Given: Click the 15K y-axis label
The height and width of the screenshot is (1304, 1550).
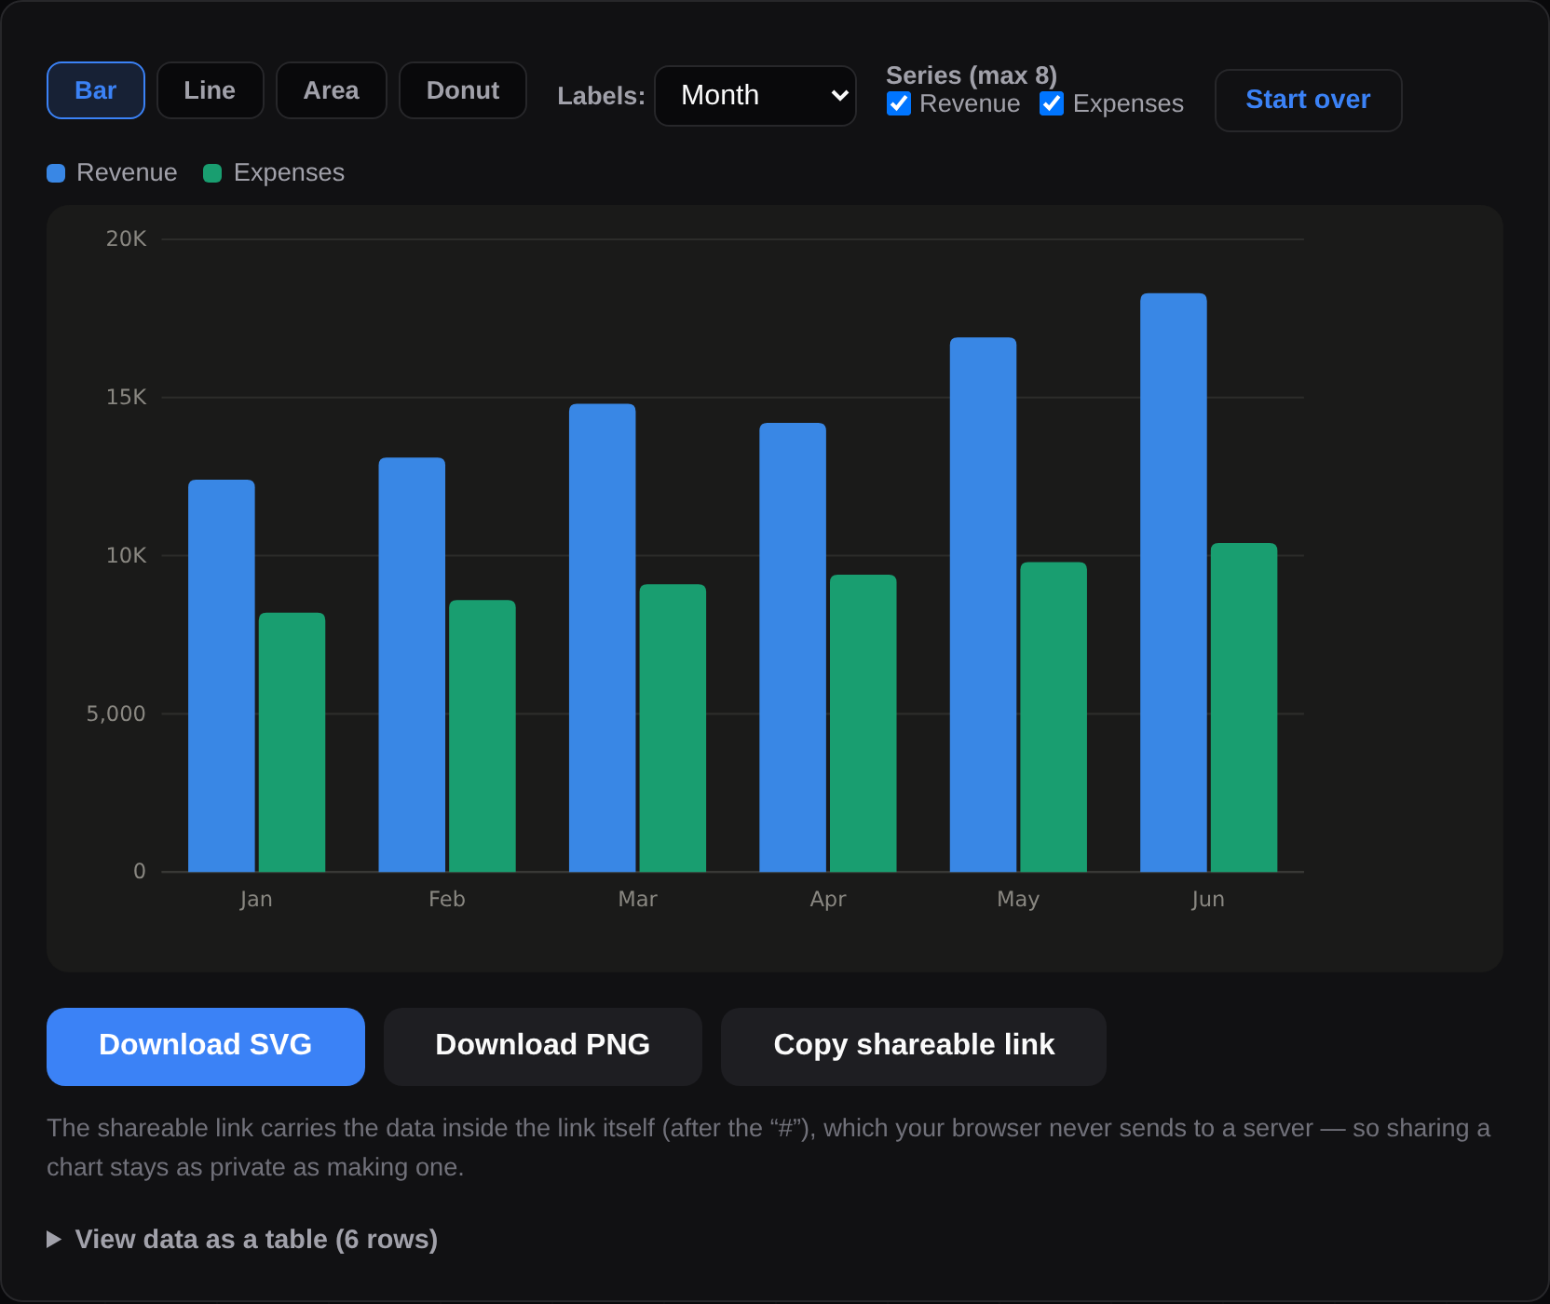Looking at the screenshot, I should [x=127, y=398].
